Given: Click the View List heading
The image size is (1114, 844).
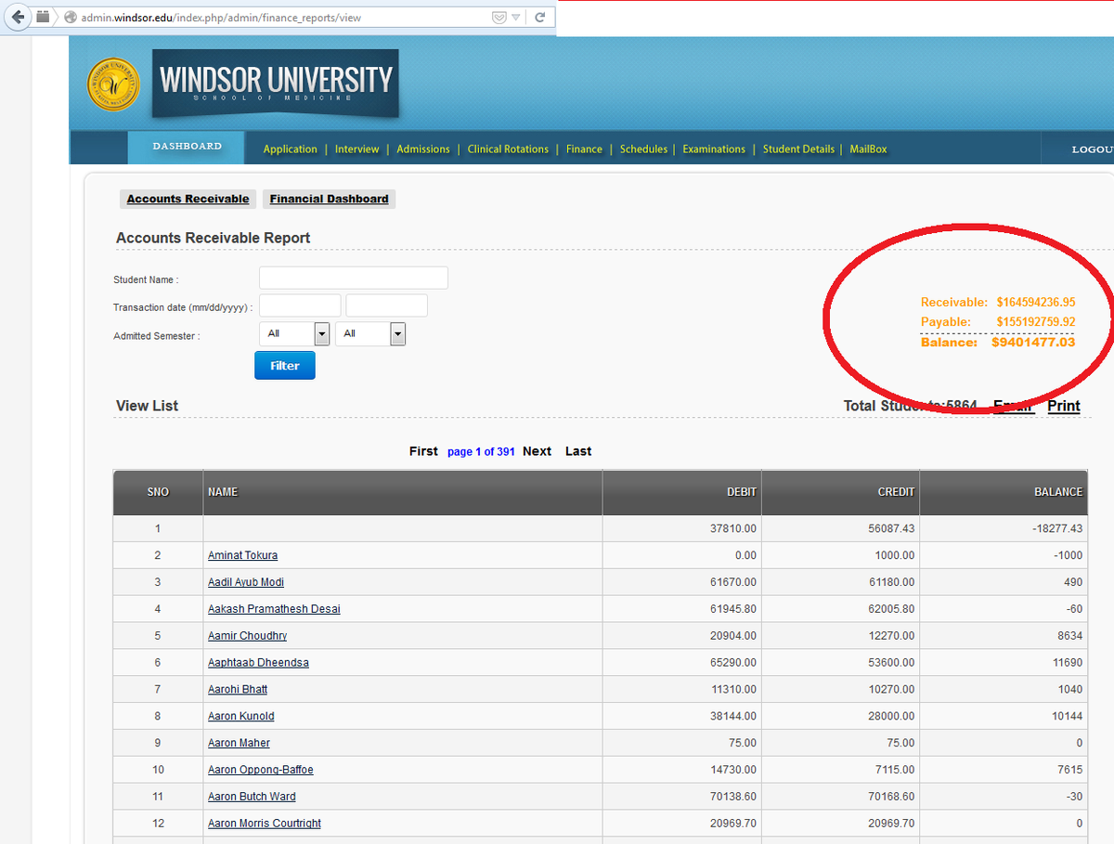Looking at the screenshot, I should (x=147, y=406).
